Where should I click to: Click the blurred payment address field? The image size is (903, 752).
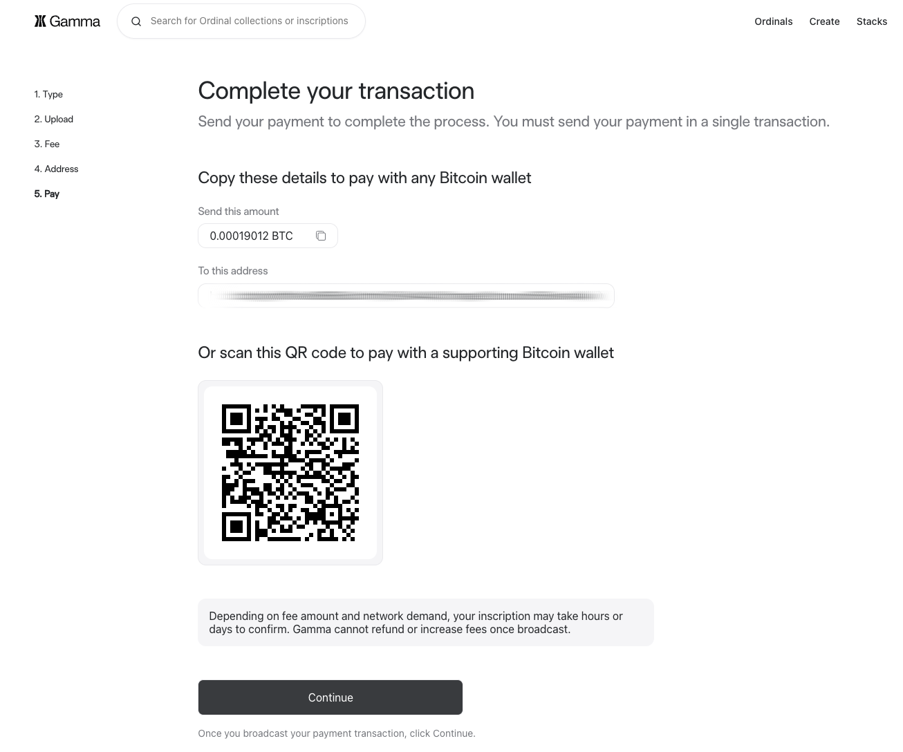[406, 296]
